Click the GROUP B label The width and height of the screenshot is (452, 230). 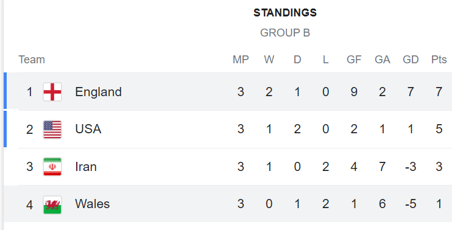285,33
